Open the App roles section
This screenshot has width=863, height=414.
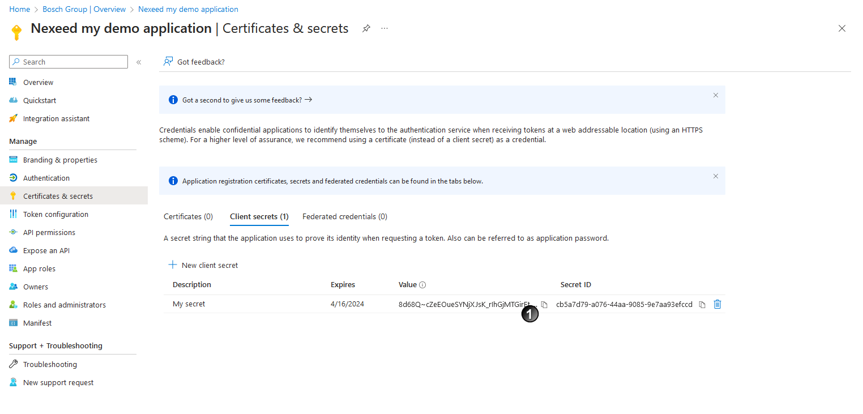point(38,268)
